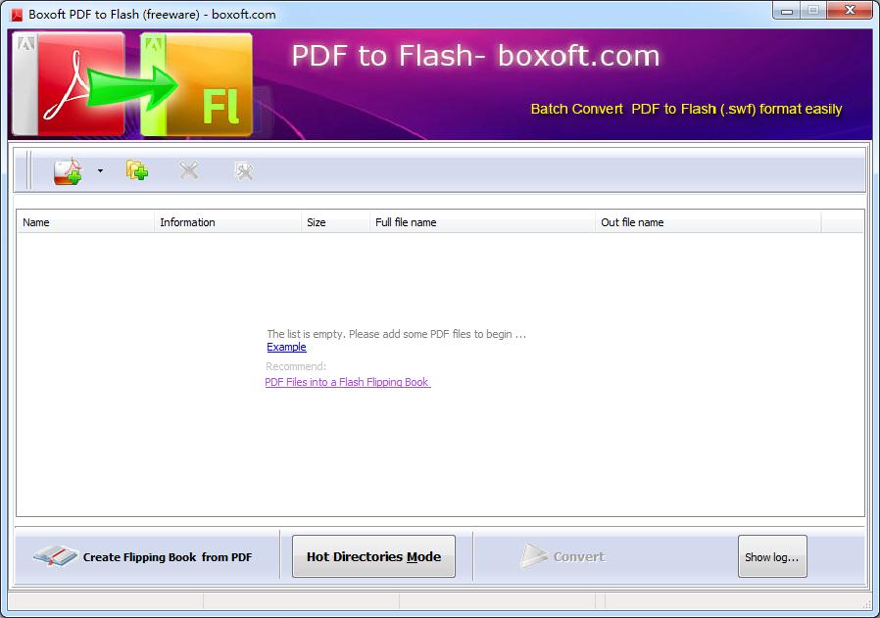Close the Boxoft PDF to Flash window

[850, 11]
